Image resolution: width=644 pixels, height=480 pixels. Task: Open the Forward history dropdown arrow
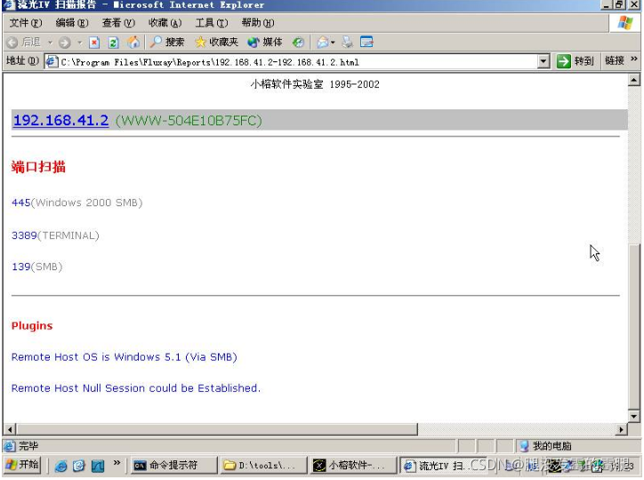pos(80,43)
